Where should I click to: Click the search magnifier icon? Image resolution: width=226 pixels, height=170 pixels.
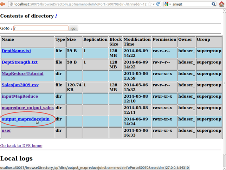click(213, 4)
